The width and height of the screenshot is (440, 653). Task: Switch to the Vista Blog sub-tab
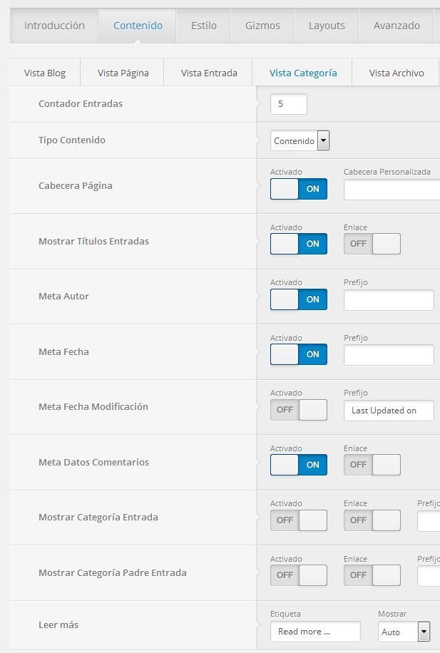tap(45, 73)
